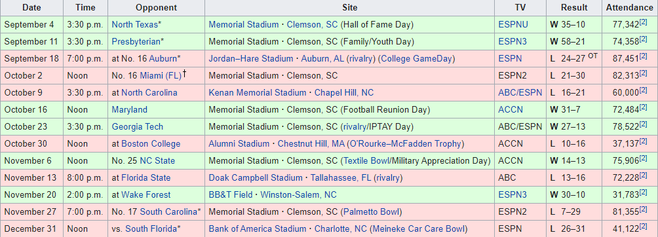
Task: Open the North Texas opponent link
Action: tap(134, 25)
